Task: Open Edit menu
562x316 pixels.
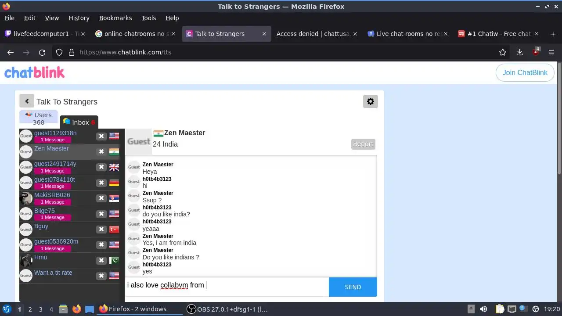Action: coord(30,18)
